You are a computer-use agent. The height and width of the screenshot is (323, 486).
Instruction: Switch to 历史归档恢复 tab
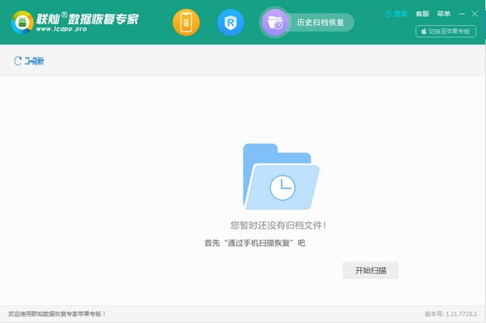pos(321,23)
